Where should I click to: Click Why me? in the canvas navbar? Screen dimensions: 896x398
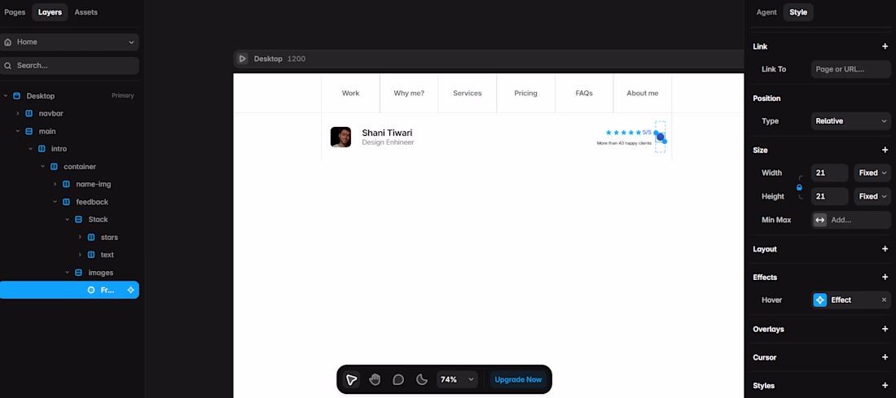tap(409, 93)
